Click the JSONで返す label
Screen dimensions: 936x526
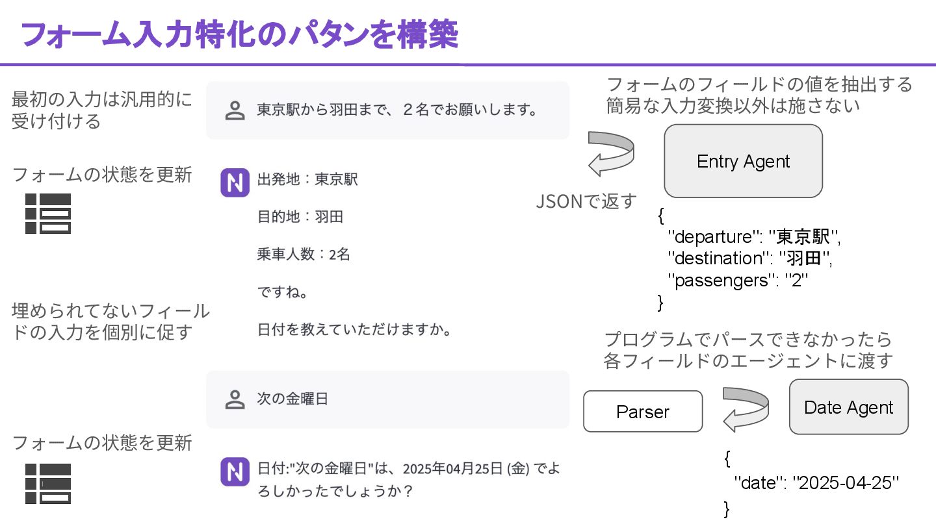click(587, 202)
